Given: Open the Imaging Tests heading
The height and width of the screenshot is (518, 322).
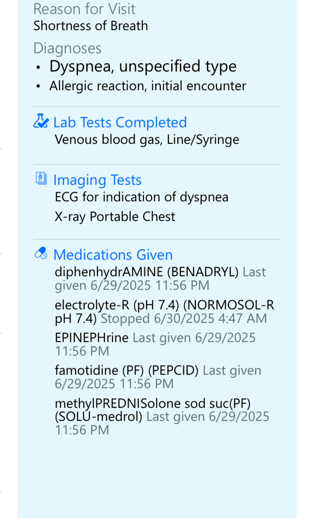Looking at the screenshot, I should (x=97, y=180).
